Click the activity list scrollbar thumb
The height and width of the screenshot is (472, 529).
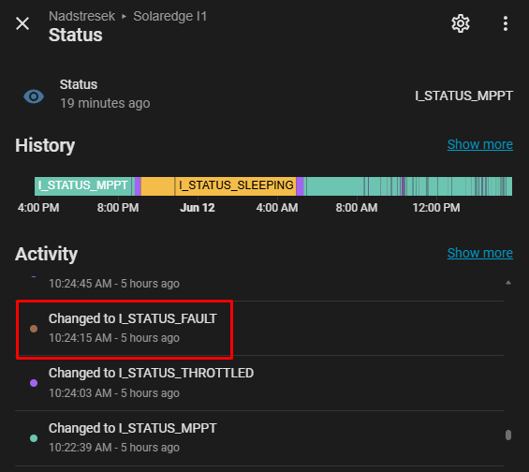(508, 435)
